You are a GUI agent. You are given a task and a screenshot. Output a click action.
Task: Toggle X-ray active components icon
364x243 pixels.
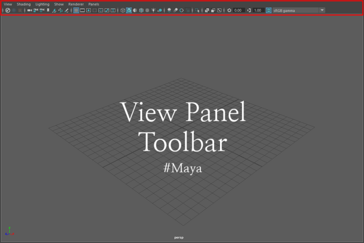213,10
